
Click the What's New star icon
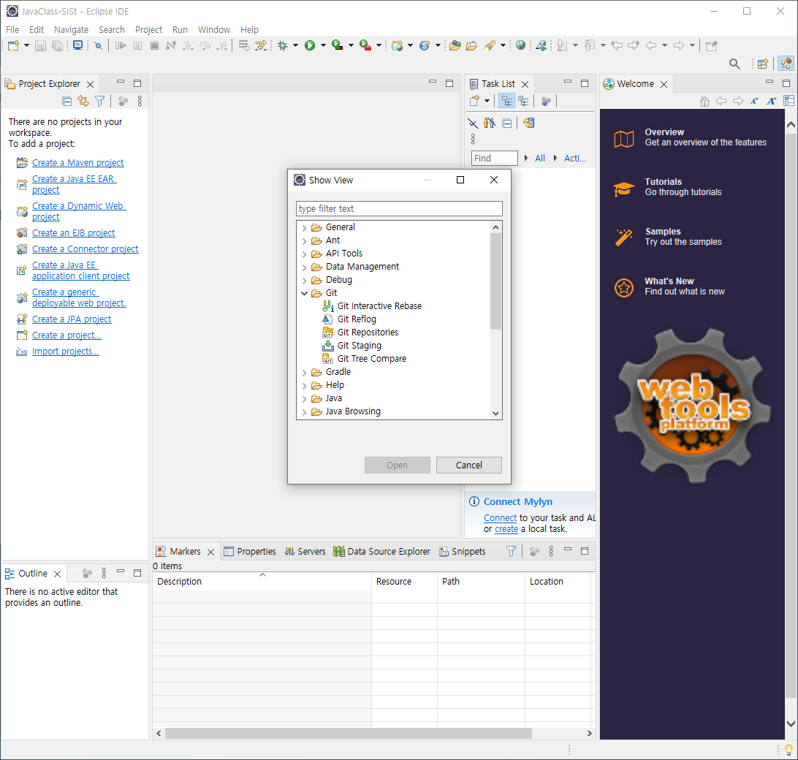pos(624,288)
